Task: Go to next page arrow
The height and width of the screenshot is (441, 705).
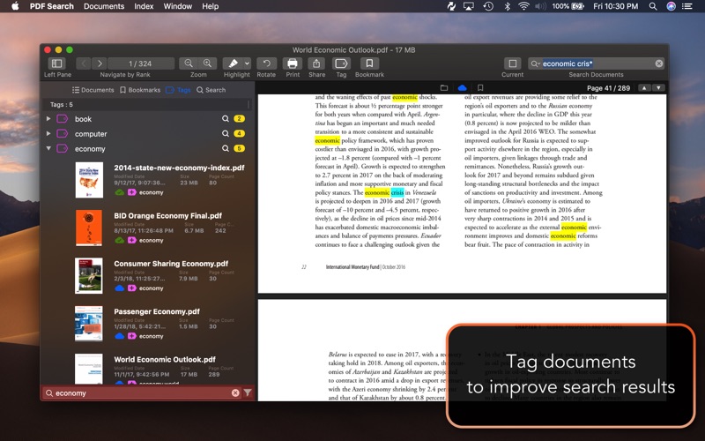Action: [658, 87]
